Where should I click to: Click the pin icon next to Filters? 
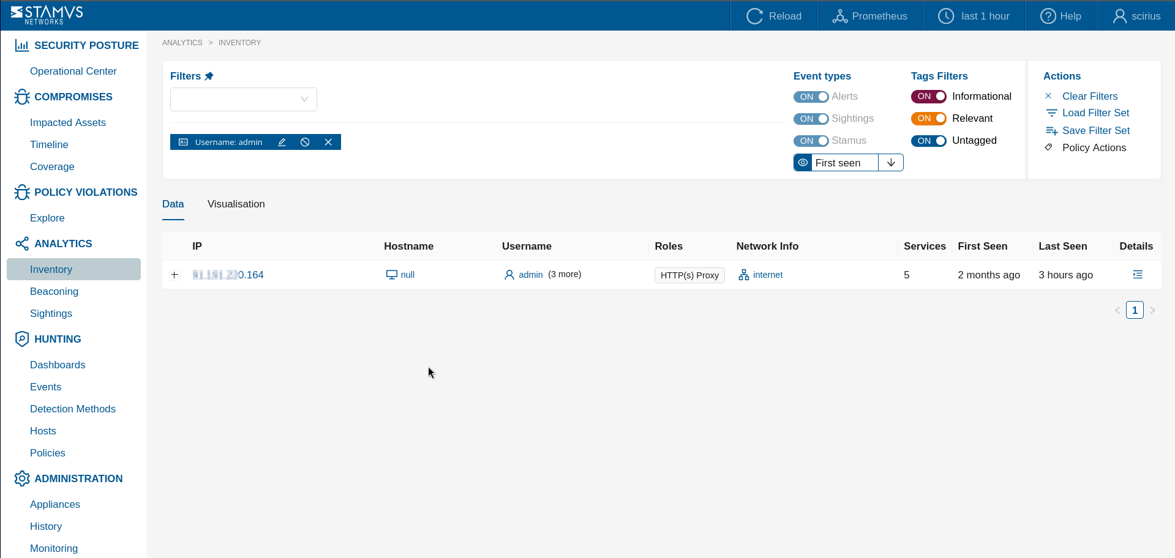[209, 76]
